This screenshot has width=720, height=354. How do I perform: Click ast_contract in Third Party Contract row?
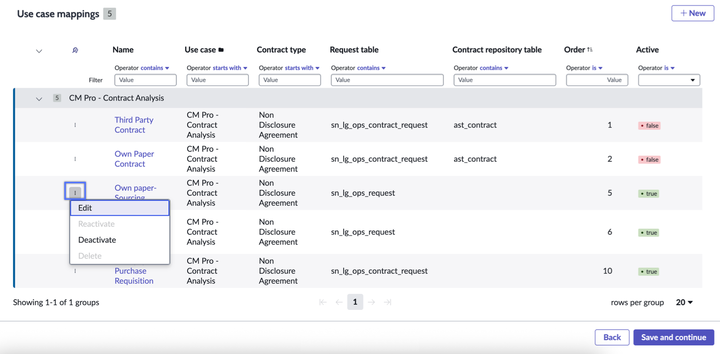475,125
